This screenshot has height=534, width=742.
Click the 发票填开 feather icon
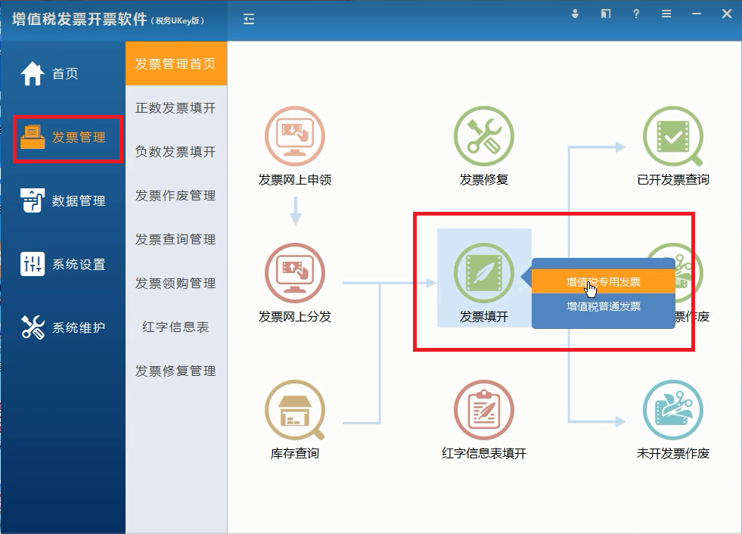483,273
